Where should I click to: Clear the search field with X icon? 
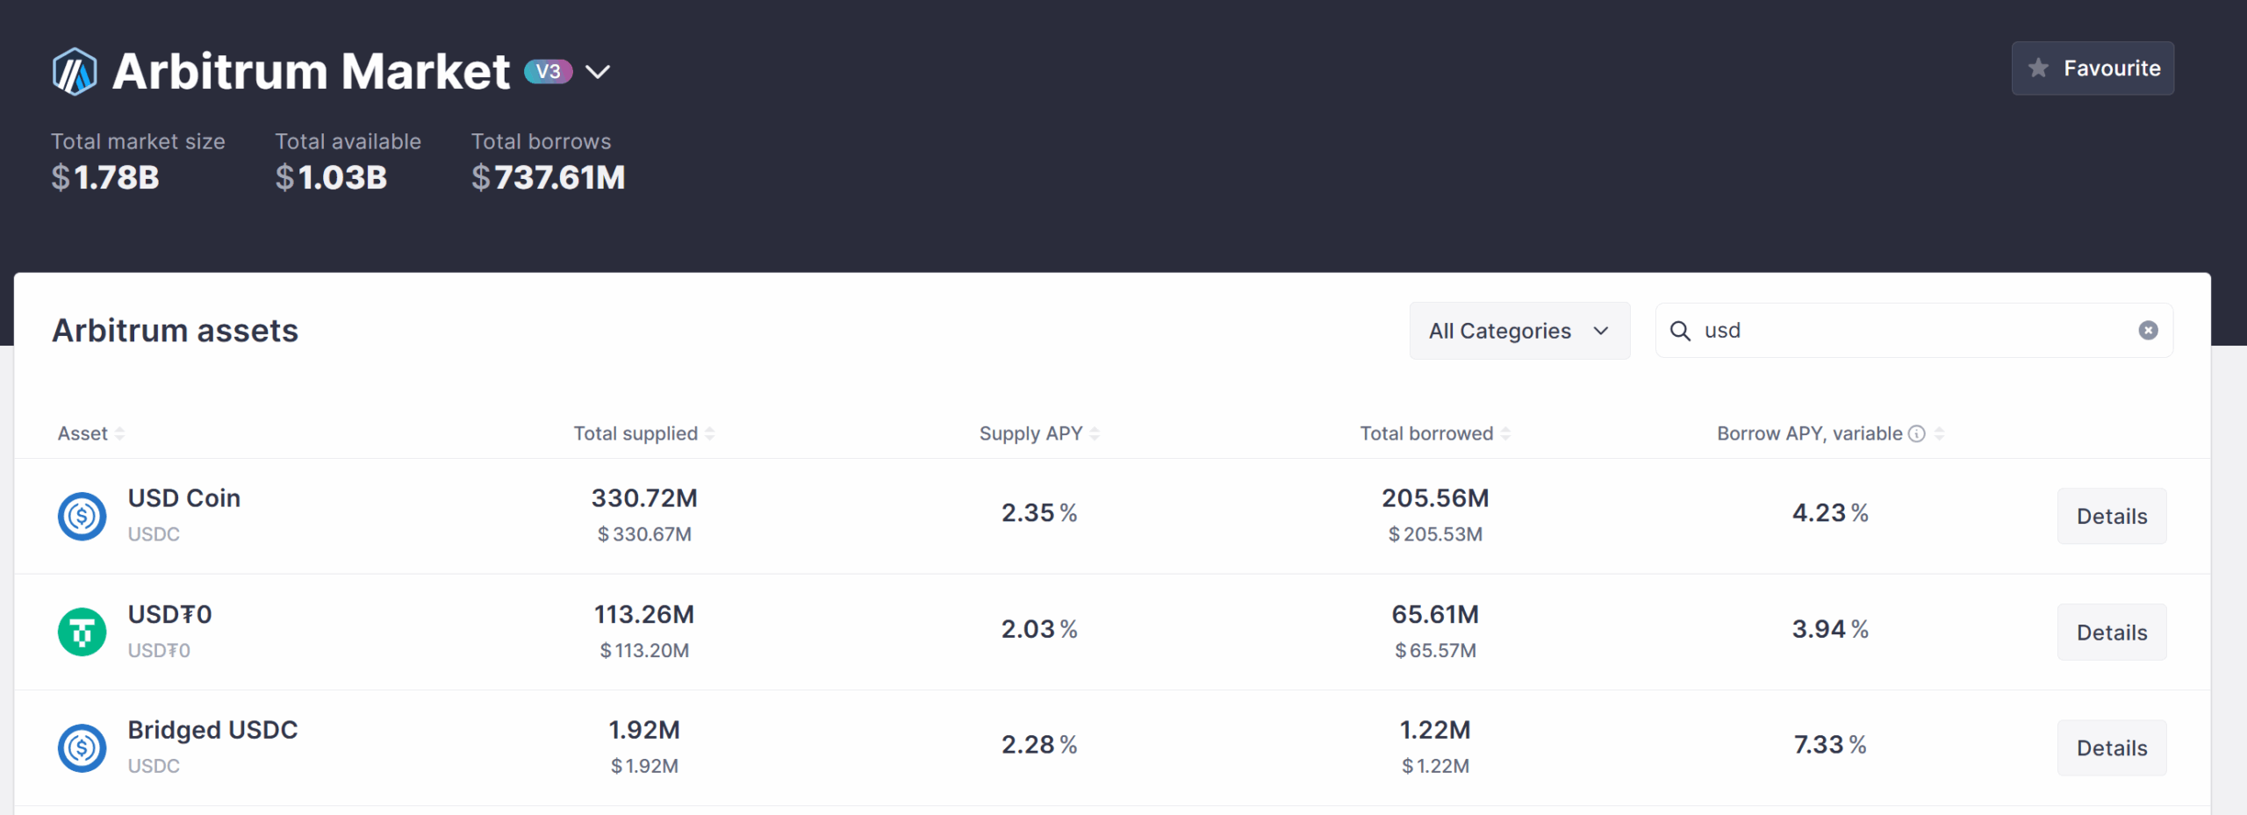point(2148,331)
